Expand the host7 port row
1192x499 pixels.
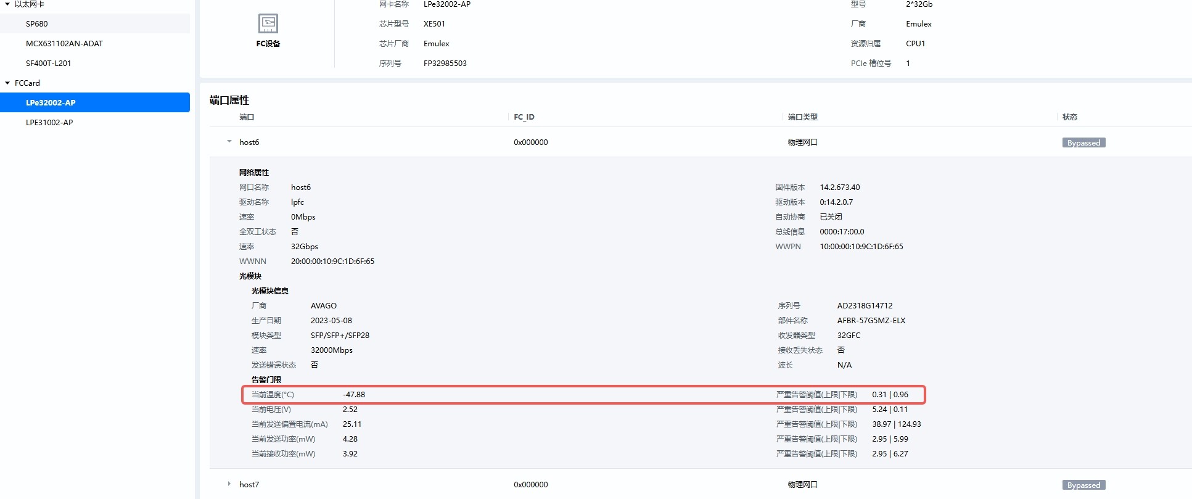[x=229, y=484]
